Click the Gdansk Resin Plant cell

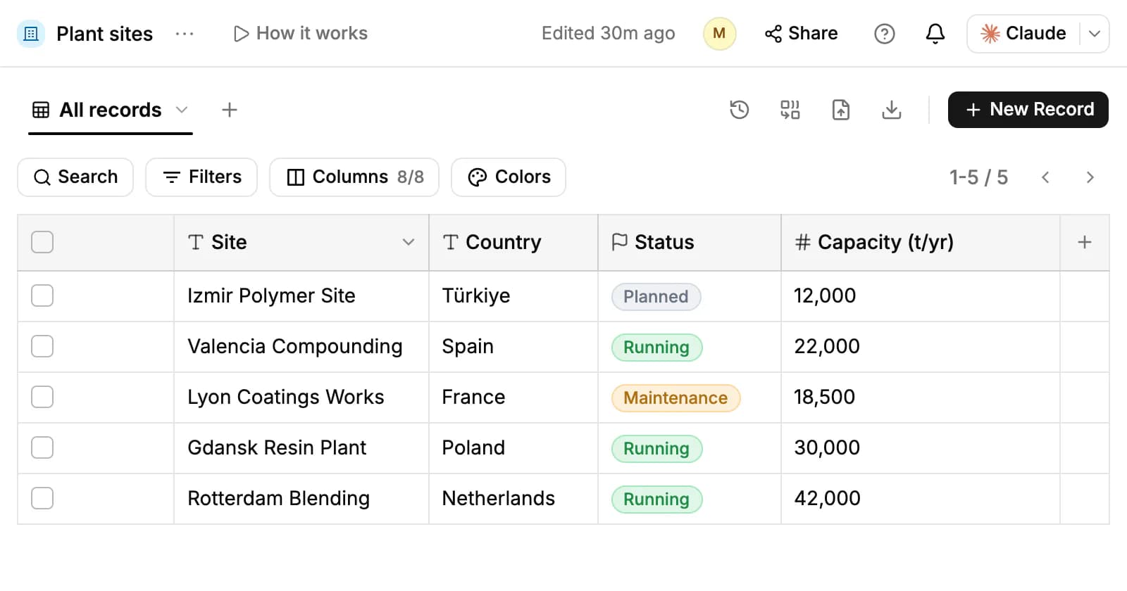(301, 448)
